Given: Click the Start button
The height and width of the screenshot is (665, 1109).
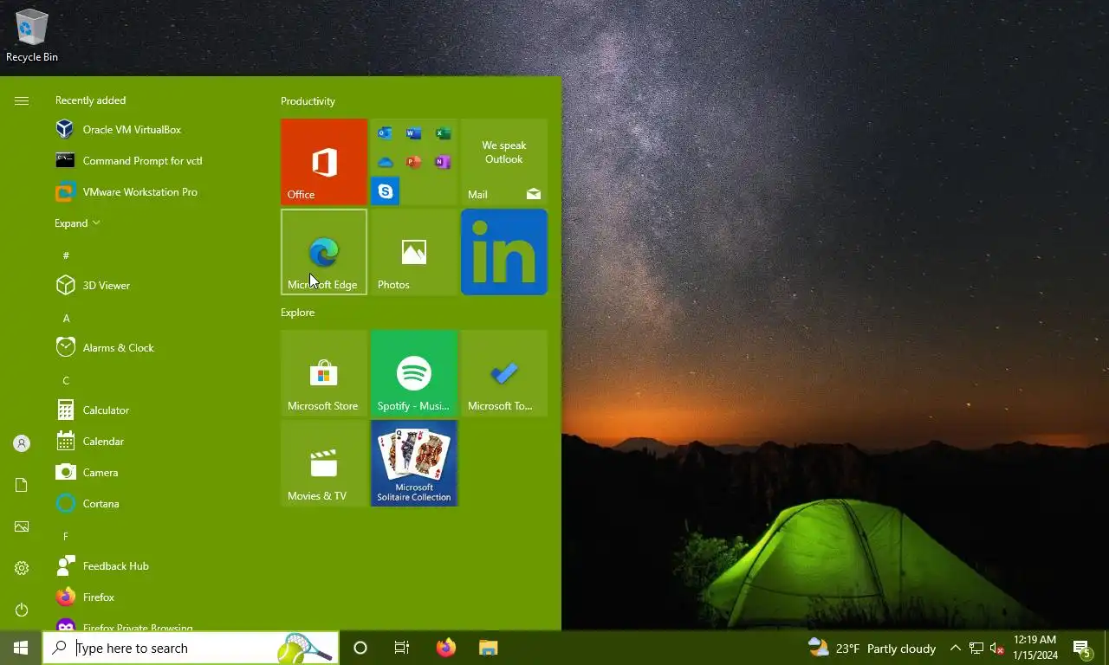Looking at the screenshot, I should click(21, 648).
